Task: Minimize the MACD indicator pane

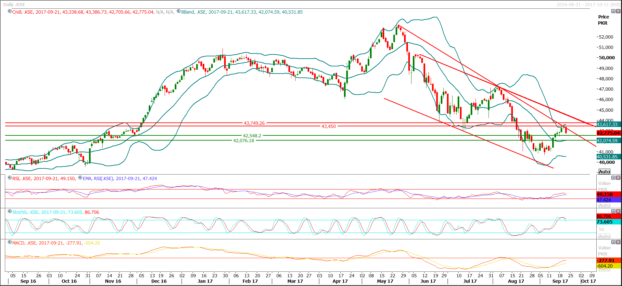Action: 613,242
